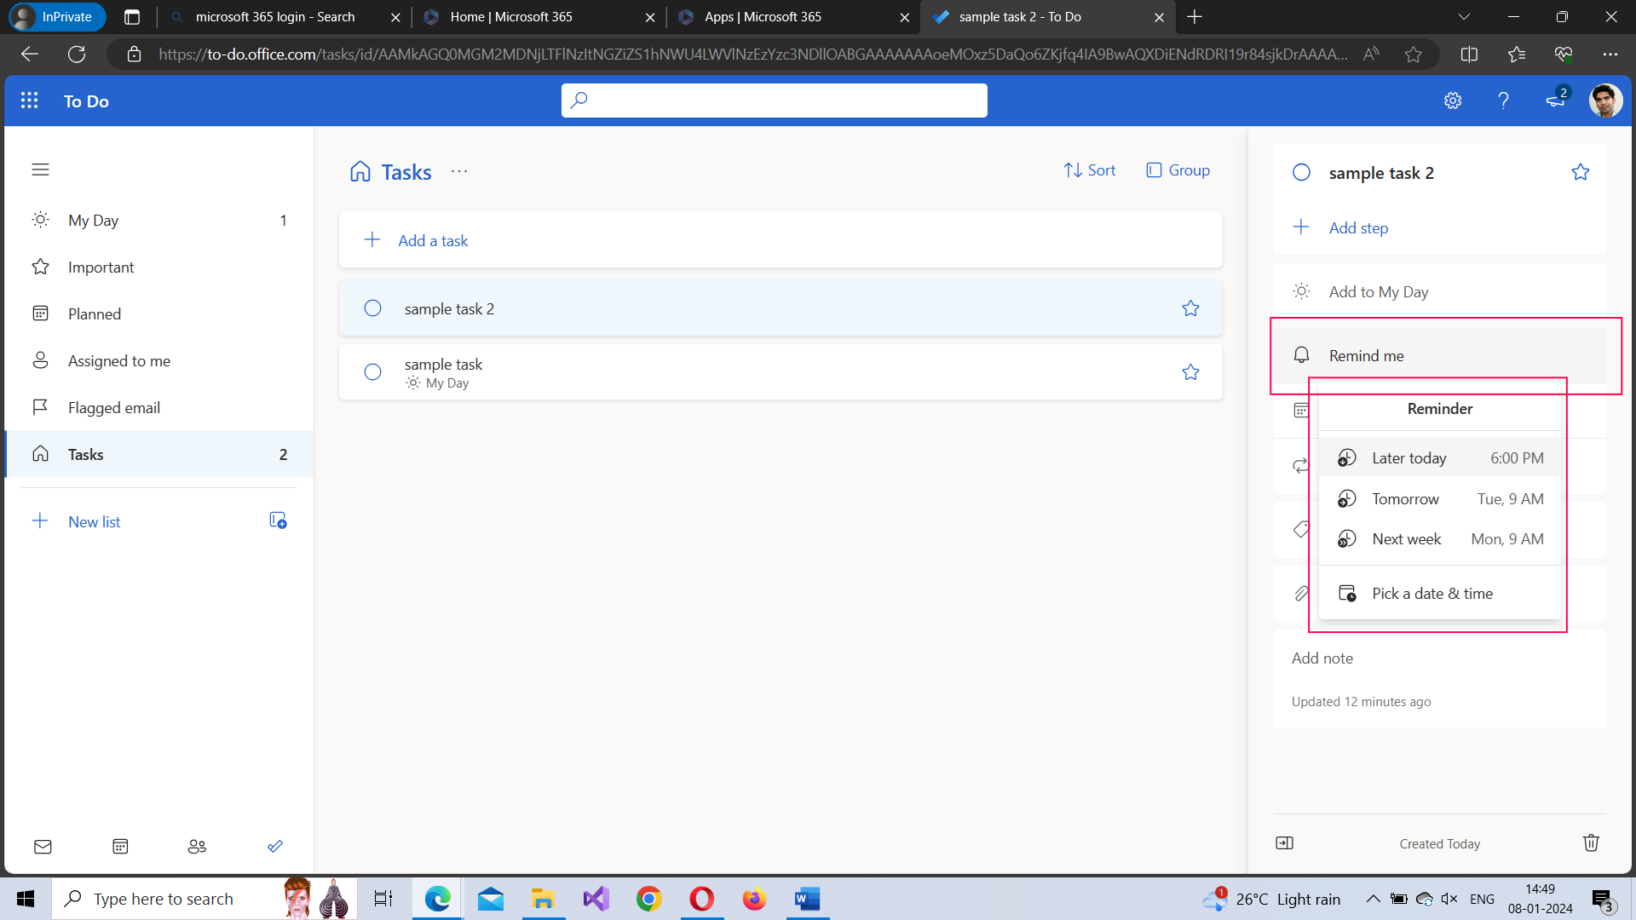Open People view in the bottom sidebar
Viewport: 1636px width, 920px height.
pyautogui.click(x=197, y=846)
